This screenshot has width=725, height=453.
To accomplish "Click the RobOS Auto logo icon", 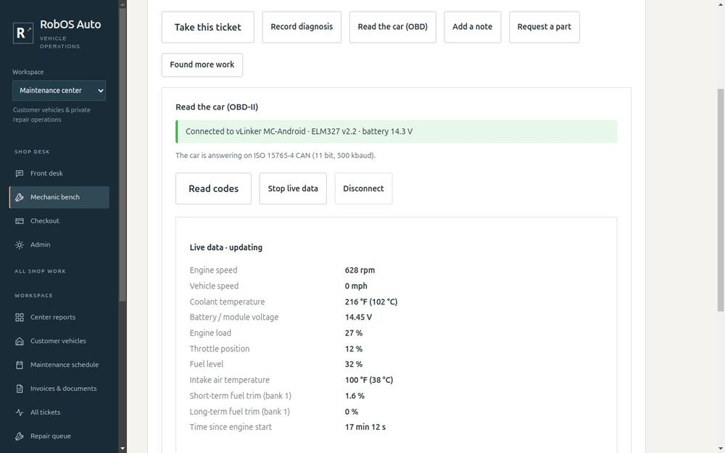I will coord(23,33).
